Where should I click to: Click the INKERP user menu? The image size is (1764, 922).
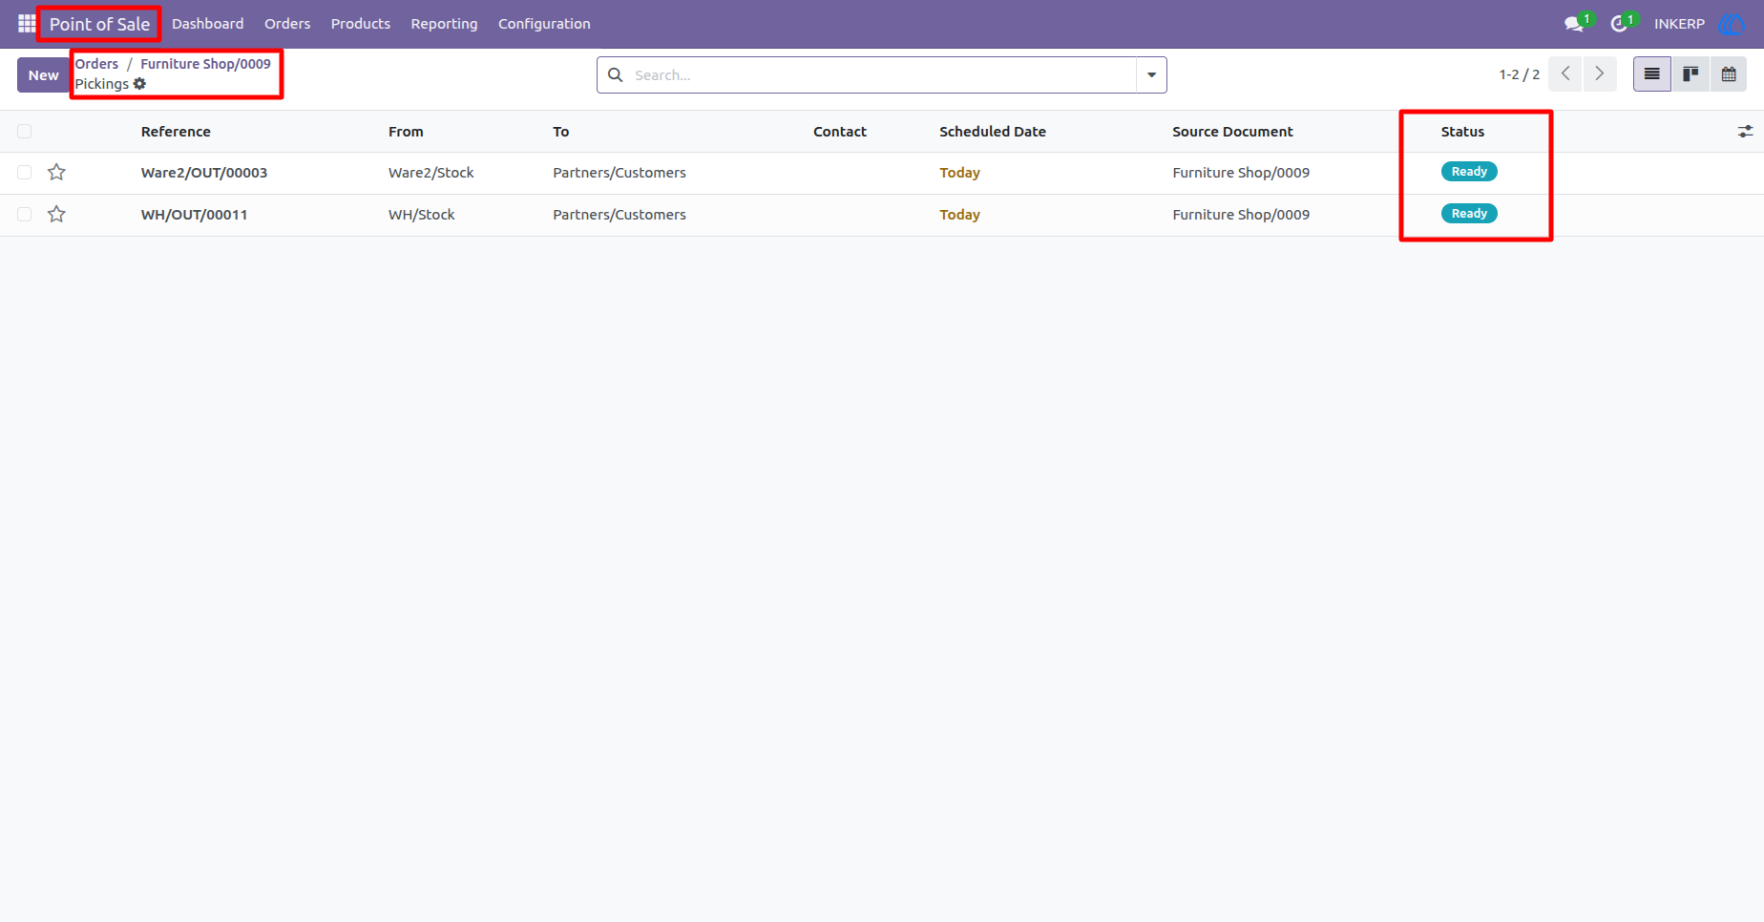(x=1679, y=24)
